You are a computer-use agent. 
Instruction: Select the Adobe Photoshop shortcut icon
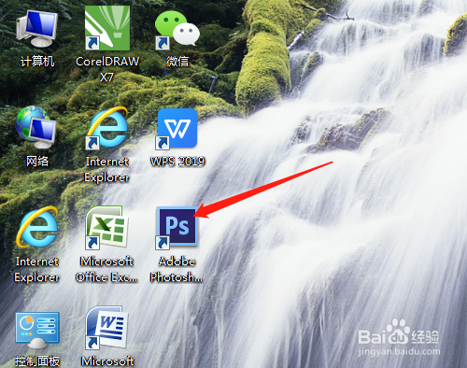pos(177,228)
